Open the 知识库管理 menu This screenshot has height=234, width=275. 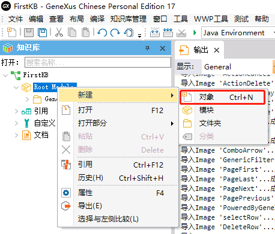128,19
